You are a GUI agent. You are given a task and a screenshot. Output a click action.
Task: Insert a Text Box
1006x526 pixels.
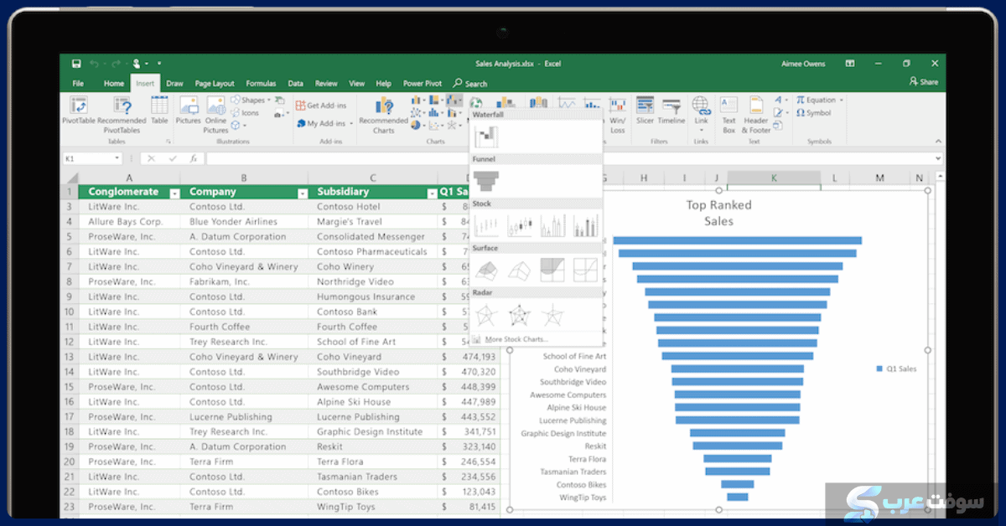(x=729, y=115)
